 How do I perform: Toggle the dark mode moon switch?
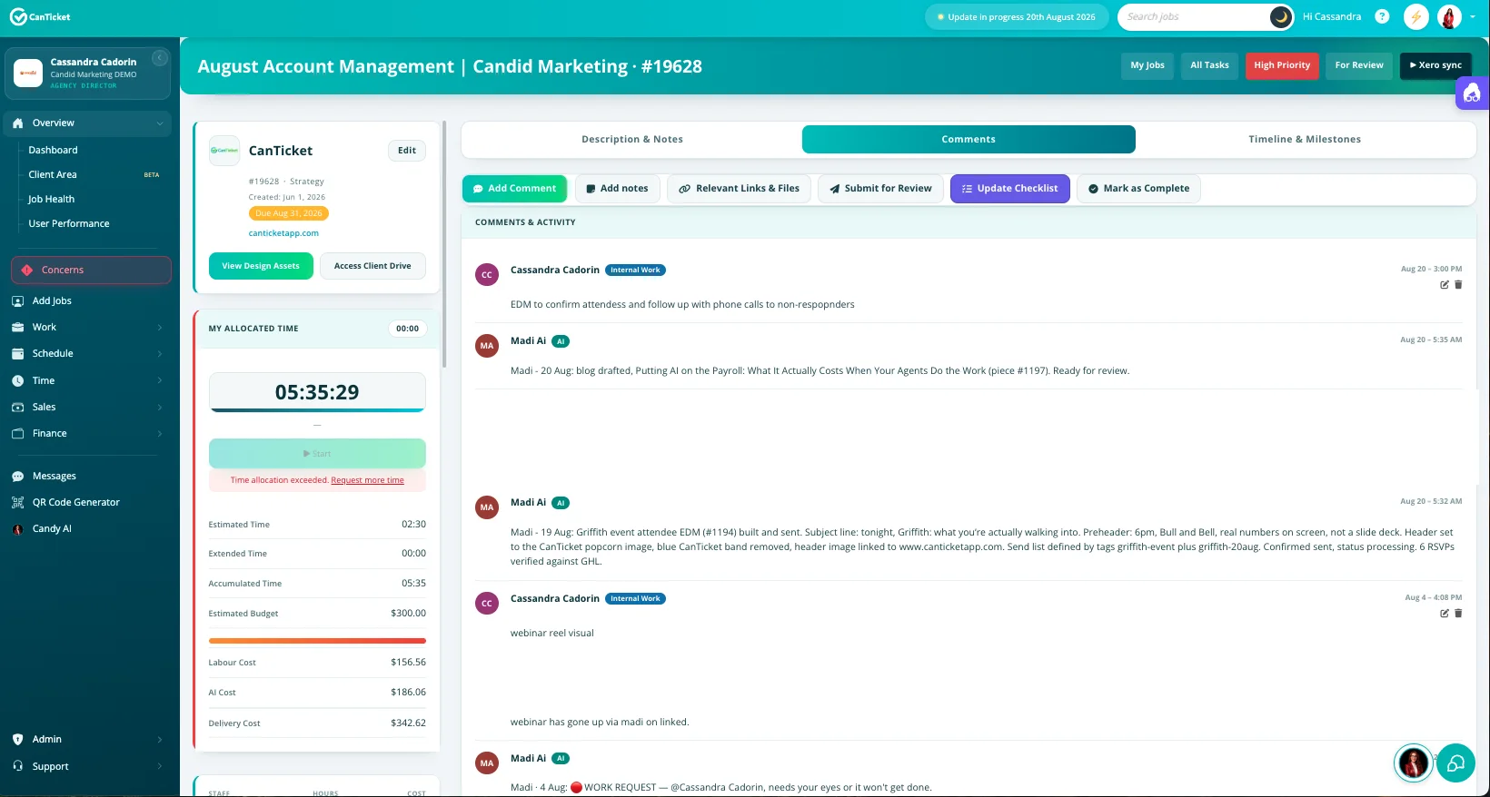coord(1281,16)
